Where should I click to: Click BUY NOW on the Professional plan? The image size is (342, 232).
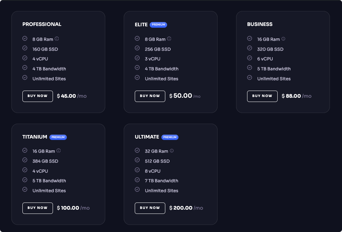tap(38, 96)
